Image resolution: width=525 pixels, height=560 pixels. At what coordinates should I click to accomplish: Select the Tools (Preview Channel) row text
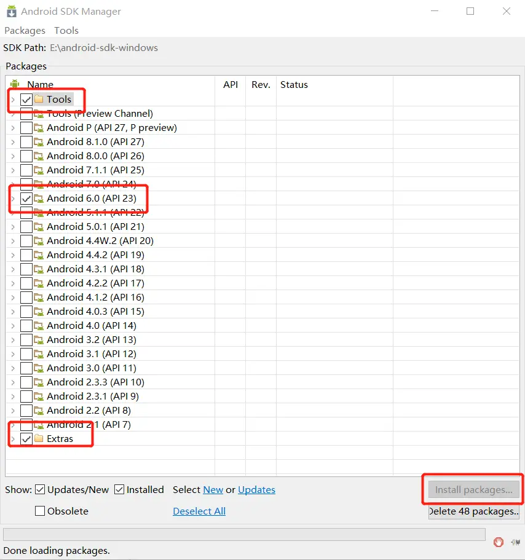[x=100, y=114]
